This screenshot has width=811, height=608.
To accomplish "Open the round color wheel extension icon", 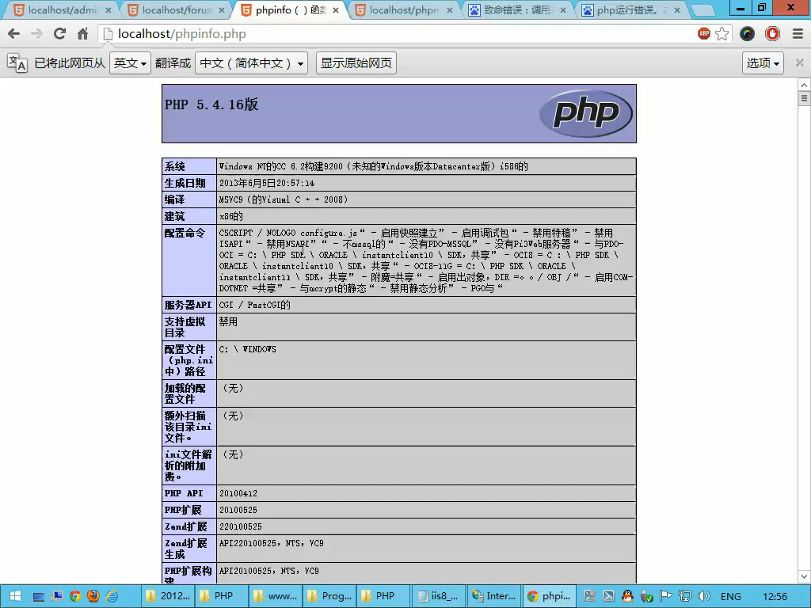I will [747, 34].
